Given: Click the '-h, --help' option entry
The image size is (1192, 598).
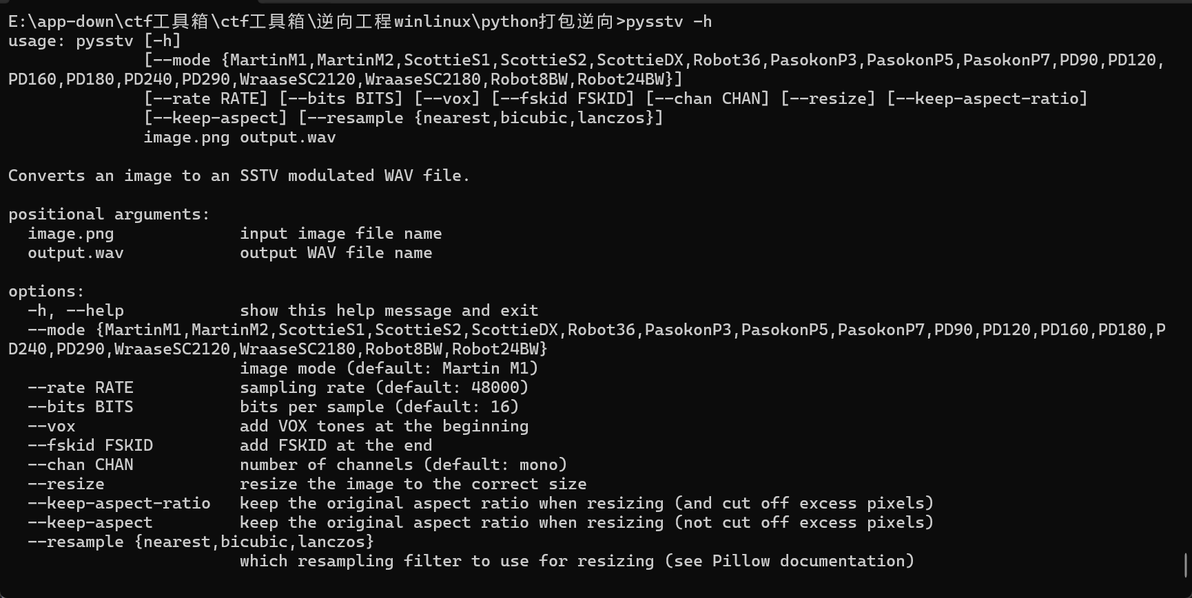Looking at the screenshot, I should coord(76,310).
